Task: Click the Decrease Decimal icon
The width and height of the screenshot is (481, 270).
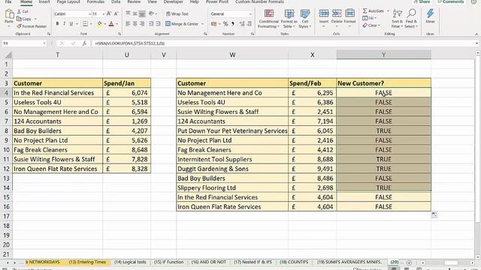Action: 249,24
